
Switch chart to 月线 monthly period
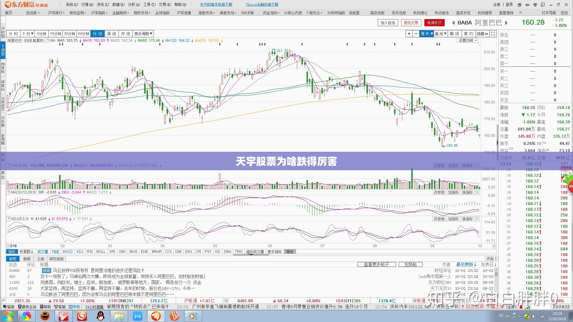click(x=126, y=34)
